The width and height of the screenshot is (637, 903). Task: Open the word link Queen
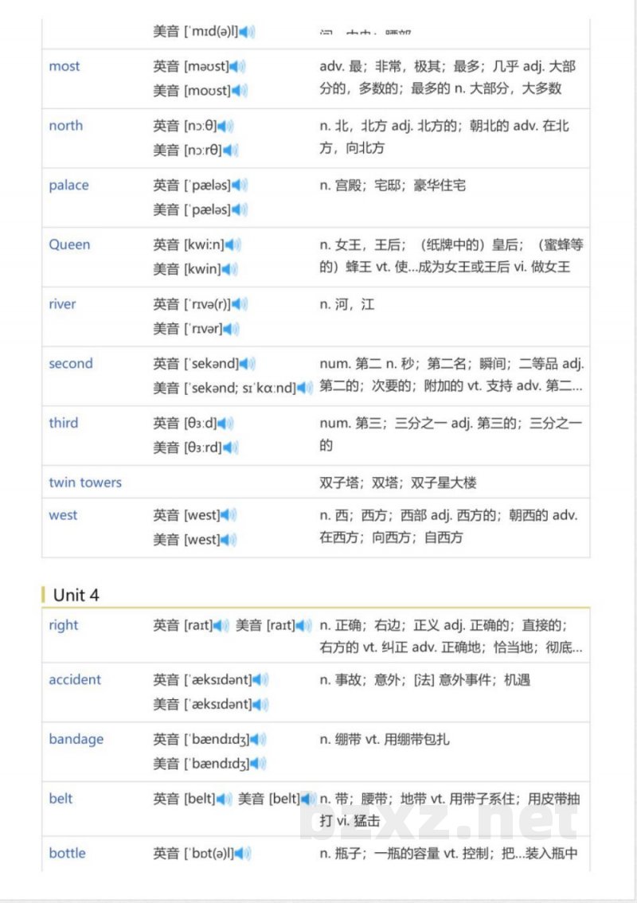tap(70, 244)
